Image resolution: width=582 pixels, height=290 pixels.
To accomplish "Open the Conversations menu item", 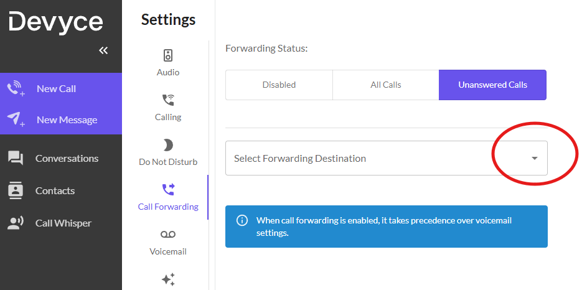I will (61, 158).
